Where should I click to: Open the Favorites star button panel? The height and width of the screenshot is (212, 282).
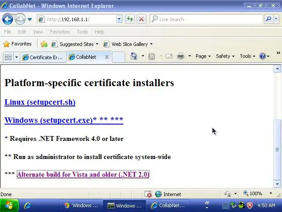tap(18, 44)
